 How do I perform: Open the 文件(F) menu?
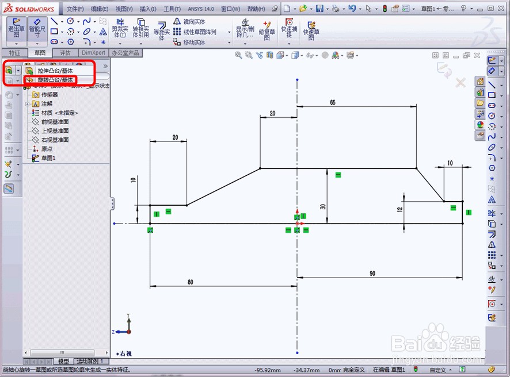75,9
